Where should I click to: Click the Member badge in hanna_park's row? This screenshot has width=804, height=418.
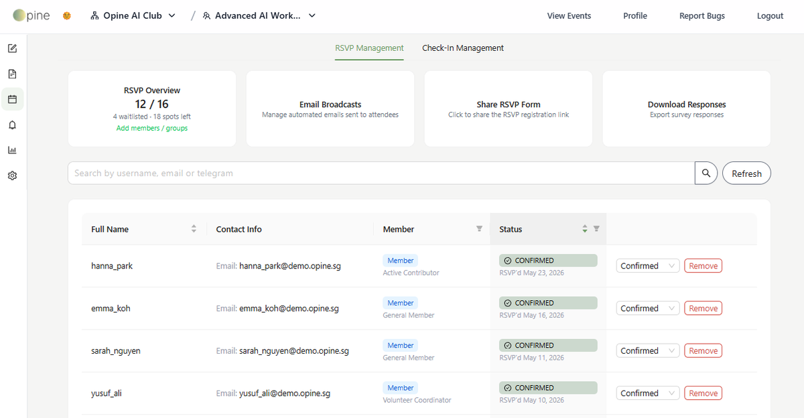(401, 261)
